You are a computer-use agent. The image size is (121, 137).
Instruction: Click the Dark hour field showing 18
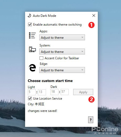coord(54,92)
